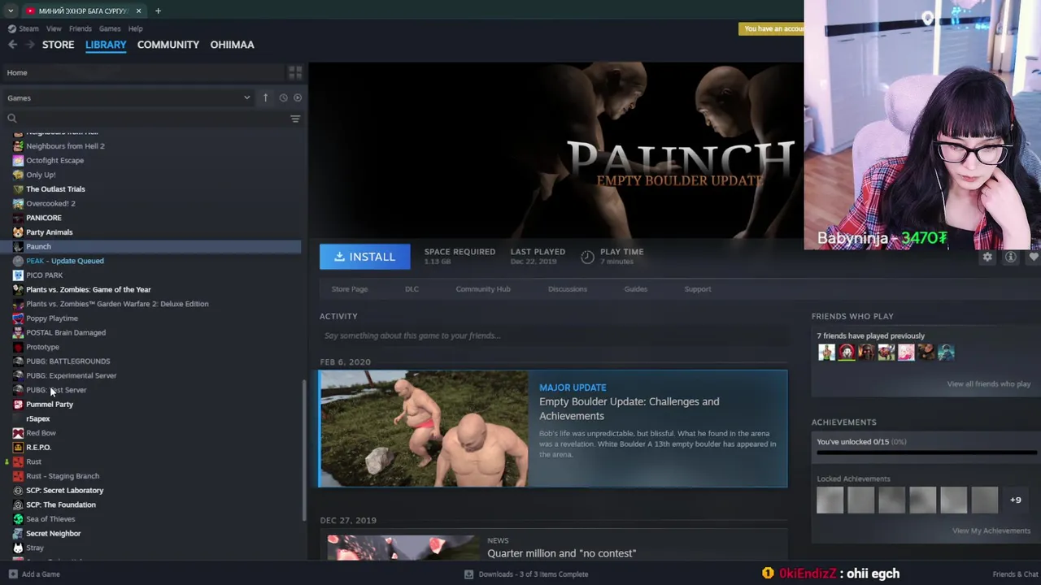Install the Paunch game
The height and width of the screenshot is (585, 1041).
coord(364,257)
